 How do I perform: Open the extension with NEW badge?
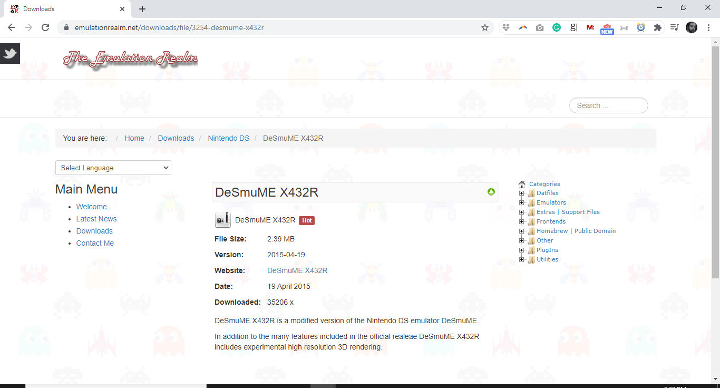(607, 28)
